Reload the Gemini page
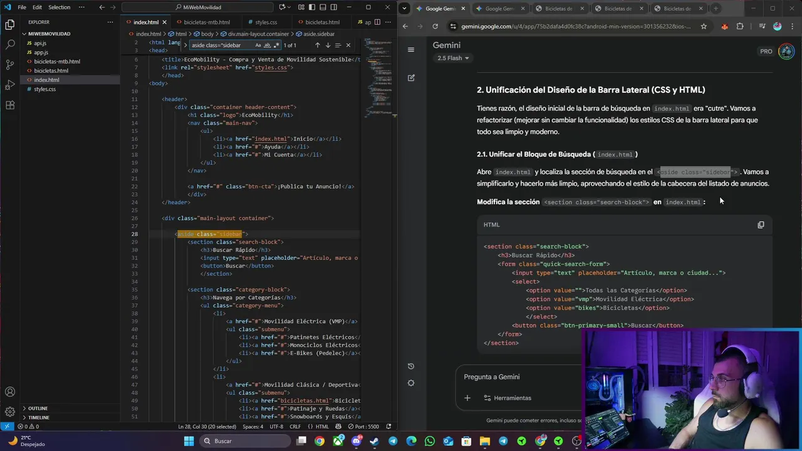Screen dimensions: 802x451 click(x=435, y=26)
